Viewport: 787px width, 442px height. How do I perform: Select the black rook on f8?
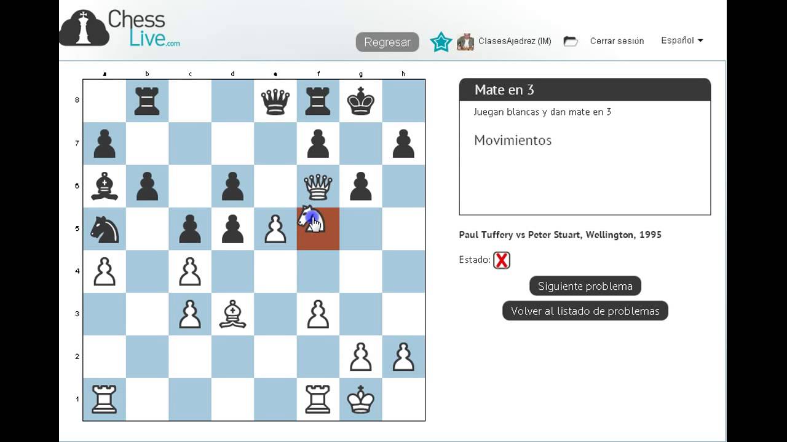pyautogui.click(x=318, y=101)
